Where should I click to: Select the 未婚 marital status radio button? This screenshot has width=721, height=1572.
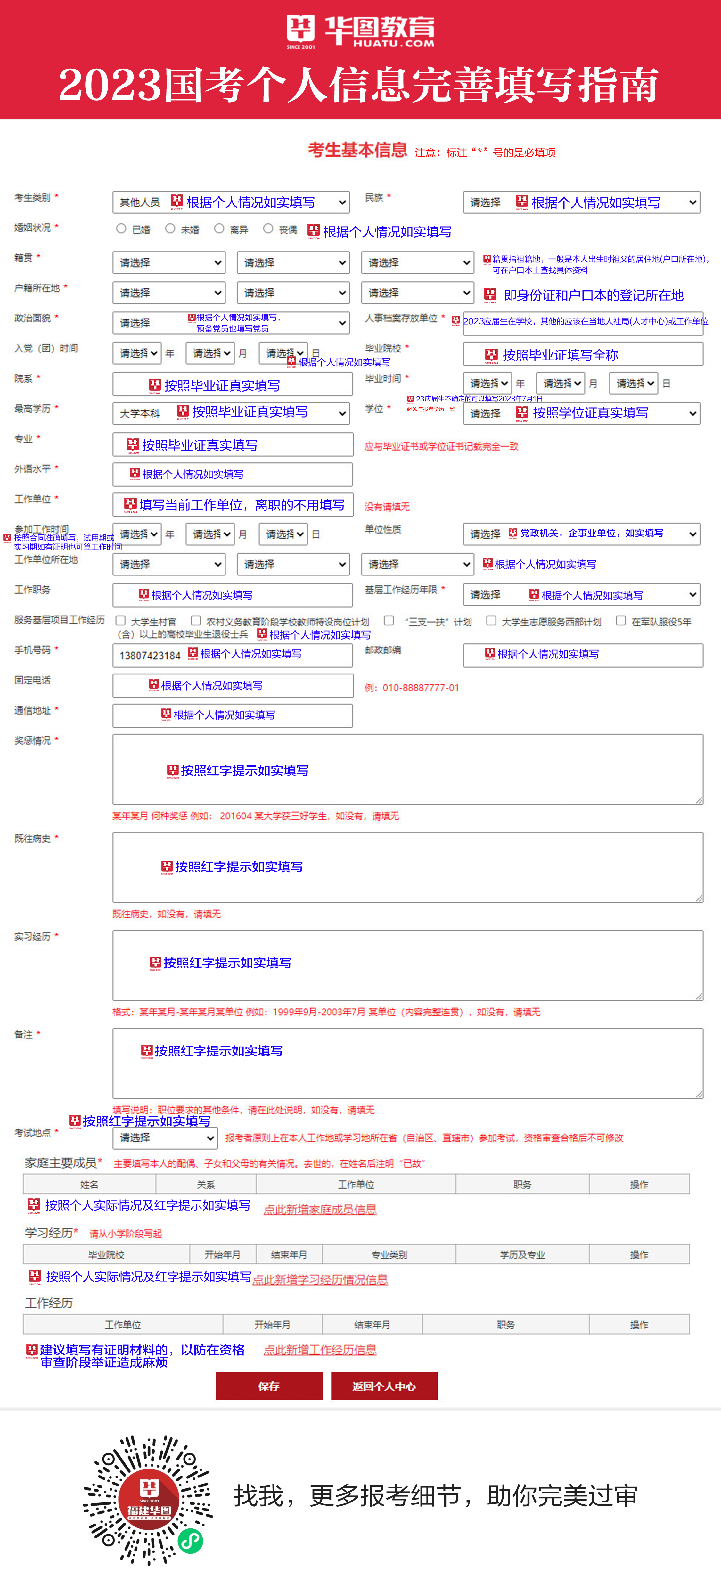170,229
